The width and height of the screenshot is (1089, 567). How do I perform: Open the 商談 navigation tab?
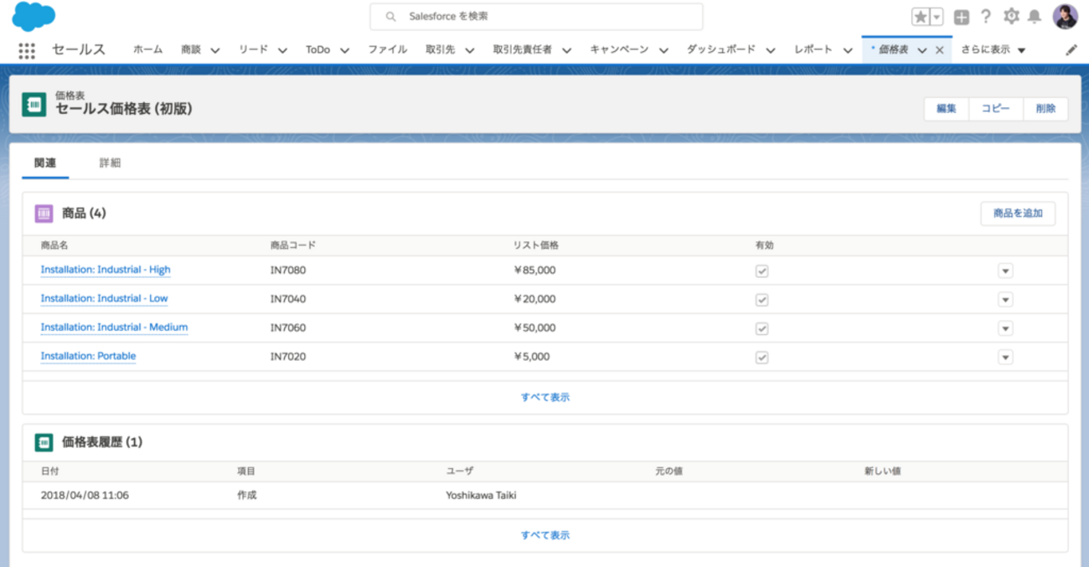click(191, 49)
